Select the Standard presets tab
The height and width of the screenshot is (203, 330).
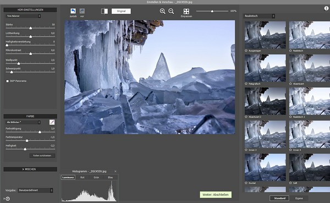[279, 198]
